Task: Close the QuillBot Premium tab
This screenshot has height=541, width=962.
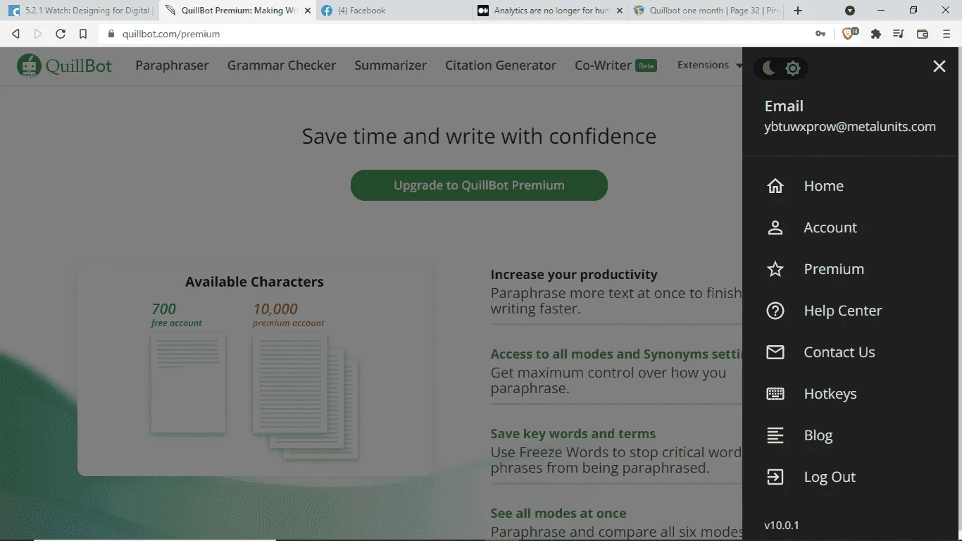Action: click(307, 11)
